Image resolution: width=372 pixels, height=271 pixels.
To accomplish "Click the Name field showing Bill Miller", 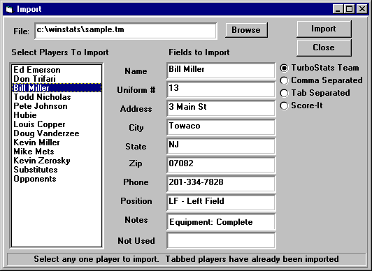I will [221, 71].
